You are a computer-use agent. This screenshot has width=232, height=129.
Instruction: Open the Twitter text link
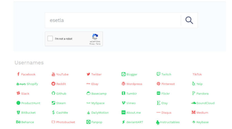coord(96,74)
